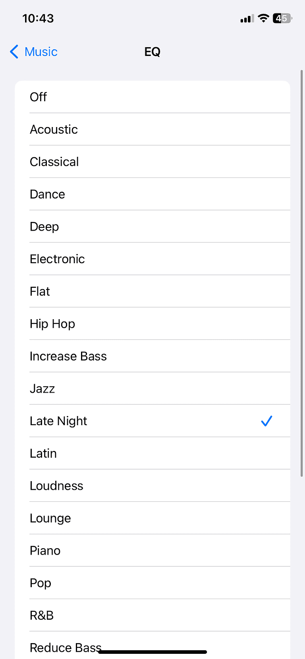
Task: Tap the back chevron beside Music
Action: [x=14, y=52]
